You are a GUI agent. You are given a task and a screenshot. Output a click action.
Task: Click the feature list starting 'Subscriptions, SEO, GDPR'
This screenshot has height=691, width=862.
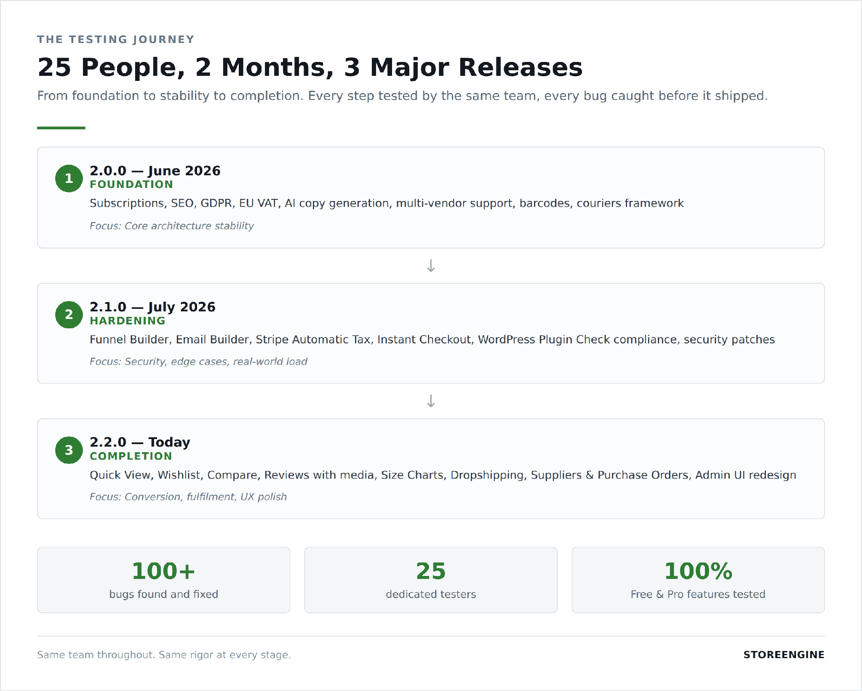(x=387, y=204)
